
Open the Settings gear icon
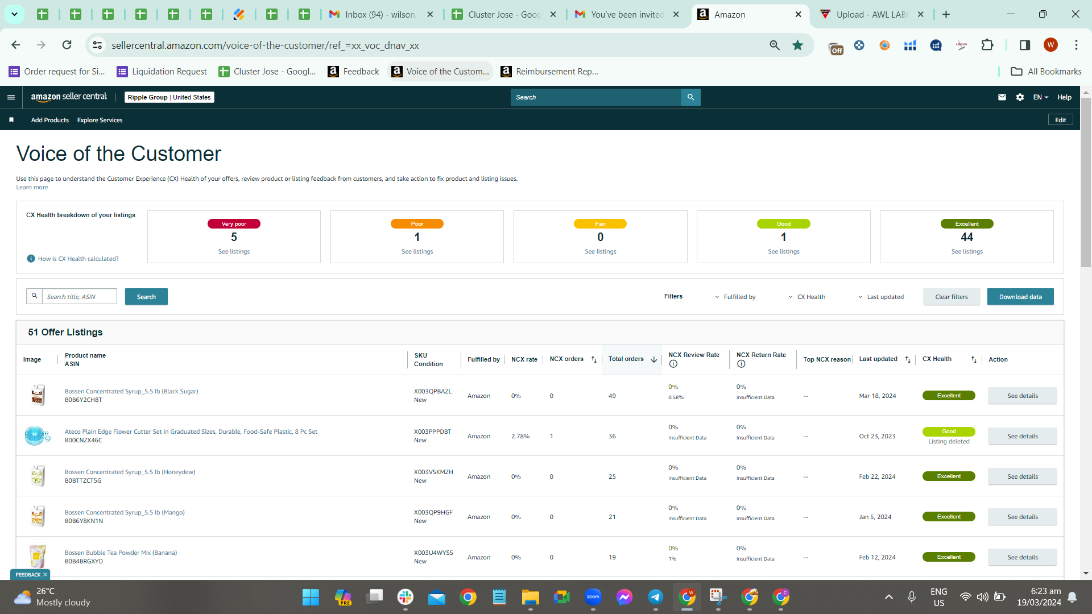pyautogui.click(x=1020, y=97)
